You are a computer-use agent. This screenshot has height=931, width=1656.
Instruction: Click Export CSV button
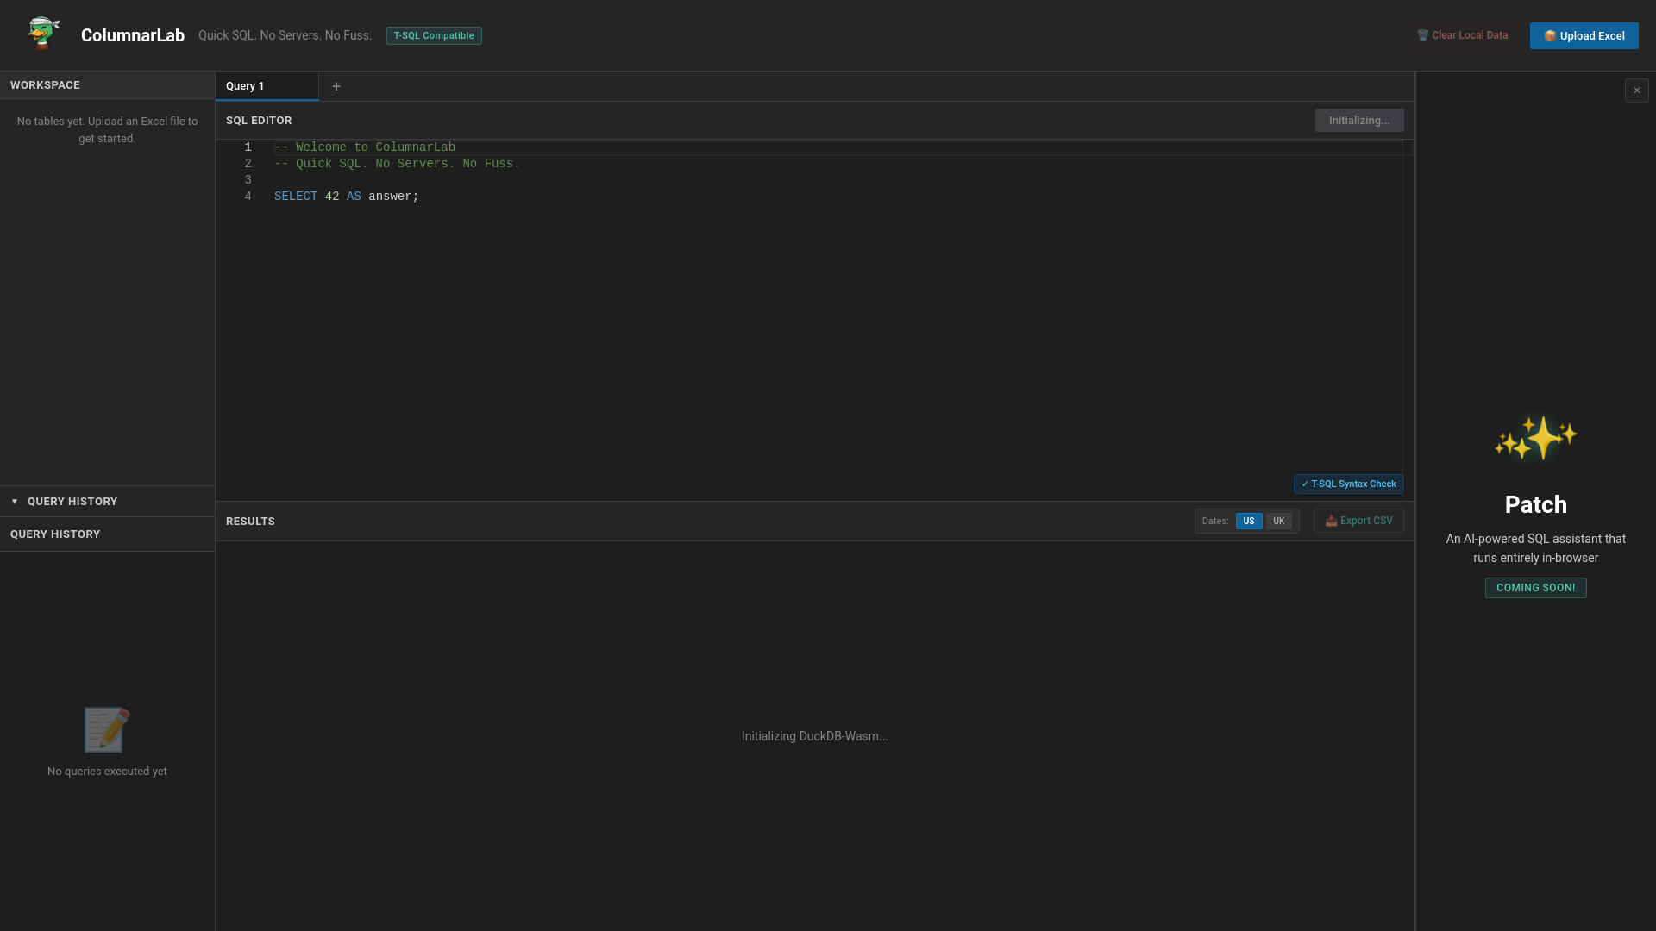point(1358,521)
